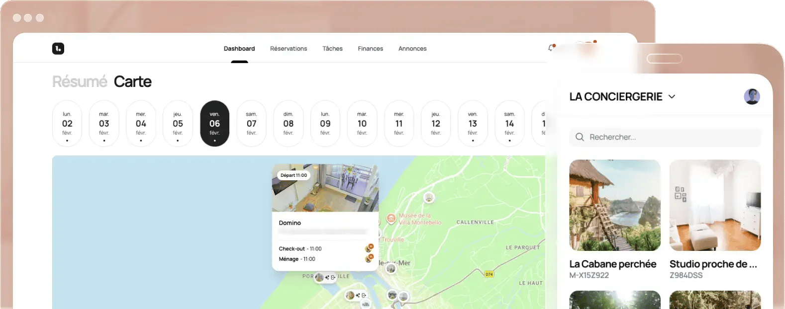Click the Domino property photo
The width and height of the screenshot is (785, 309).
[x=325, y=188]
